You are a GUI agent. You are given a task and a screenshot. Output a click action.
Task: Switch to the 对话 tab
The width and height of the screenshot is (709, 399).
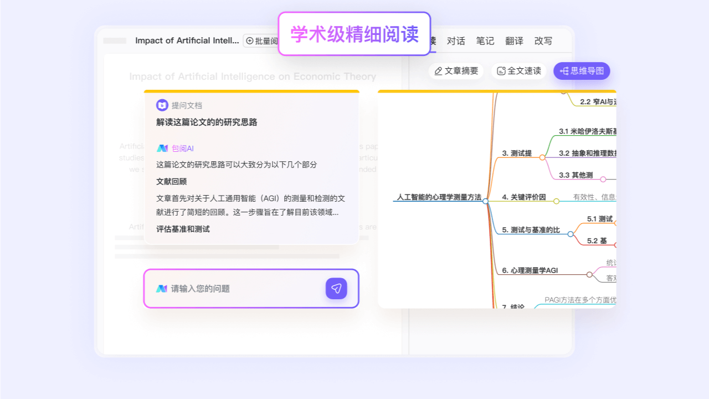(x=456, y=40)
